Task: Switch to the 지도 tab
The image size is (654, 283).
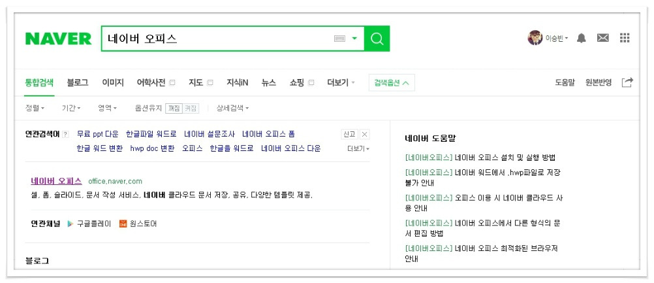Action: [x=196, y=82]
